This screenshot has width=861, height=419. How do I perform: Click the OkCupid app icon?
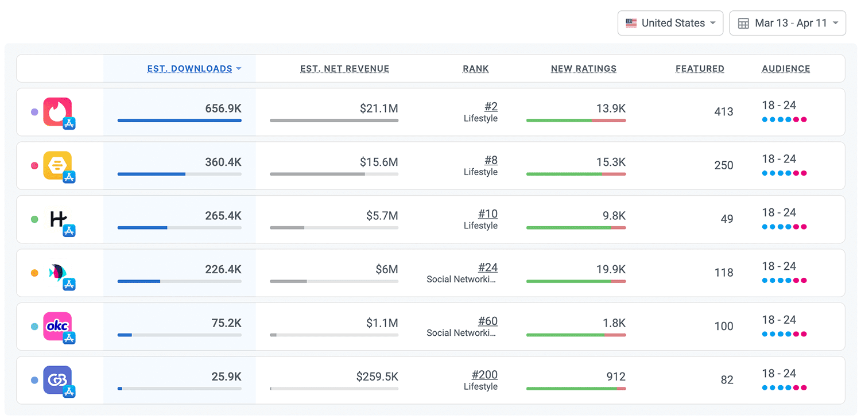pos(57,326)
